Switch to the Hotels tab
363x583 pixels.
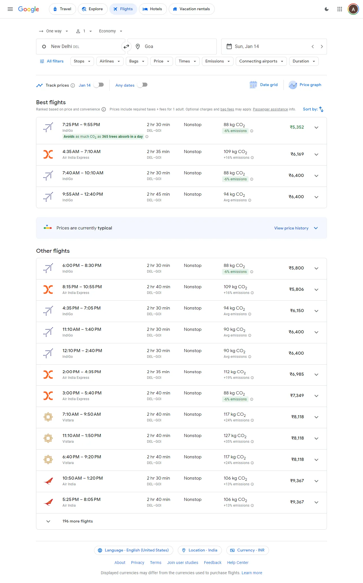coord(153,9)
